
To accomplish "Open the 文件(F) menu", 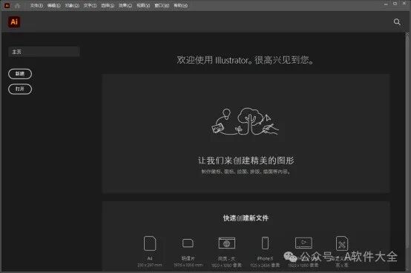I will pos(36,5).
